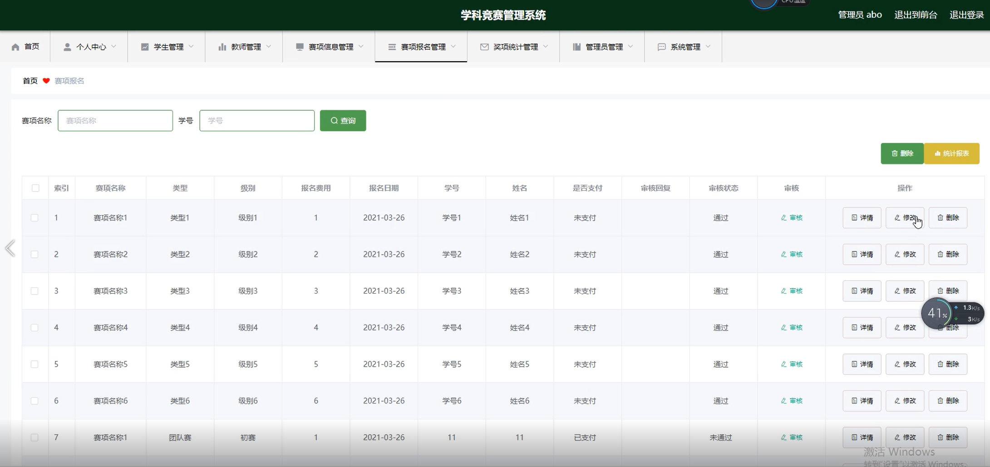This screenshot has height=467, width=990.
Task: Click the 审核 pencil icon in row 1
Action: [x=783, y=218]
